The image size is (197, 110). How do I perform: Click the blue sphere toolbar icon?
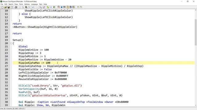tap(62, 7)
